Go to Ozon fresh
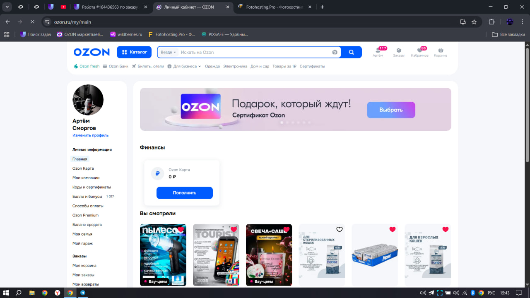 coord(87,66)
